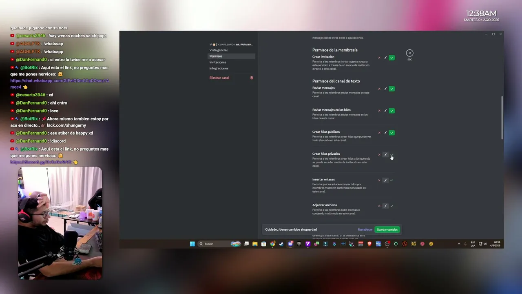This screenshot has width=522, height=294.
Task: Open the chat.whatsapp.com link in stream chat
Action: pyautogui.click(x=60, y=83)
